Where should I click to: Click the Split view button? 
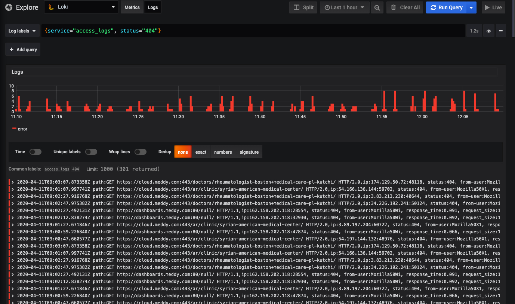click(x=303, y=7)
